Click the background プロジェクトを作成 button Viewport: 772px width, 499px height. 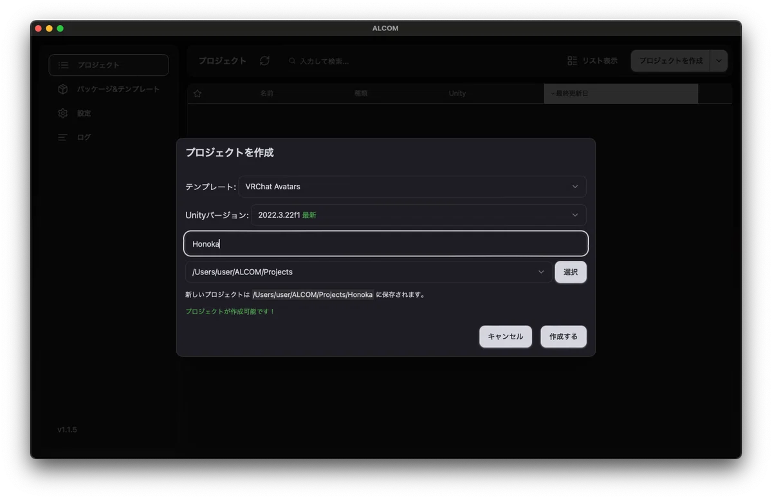coord(670,61)
